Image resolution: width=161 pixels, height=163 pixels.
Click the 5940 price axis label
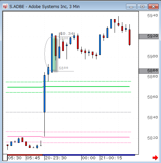(x=153, y=16)
